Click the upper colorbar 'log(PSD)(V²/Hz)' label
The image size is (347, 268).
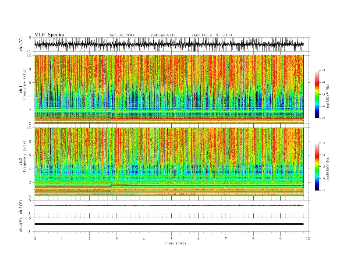click(x=328, y=96)
